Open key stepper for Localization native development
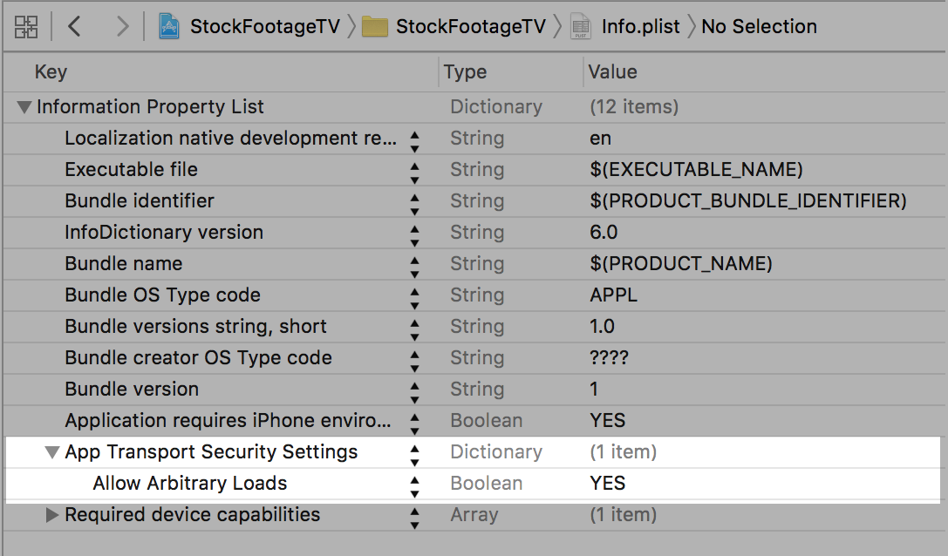 coord(415,141)
